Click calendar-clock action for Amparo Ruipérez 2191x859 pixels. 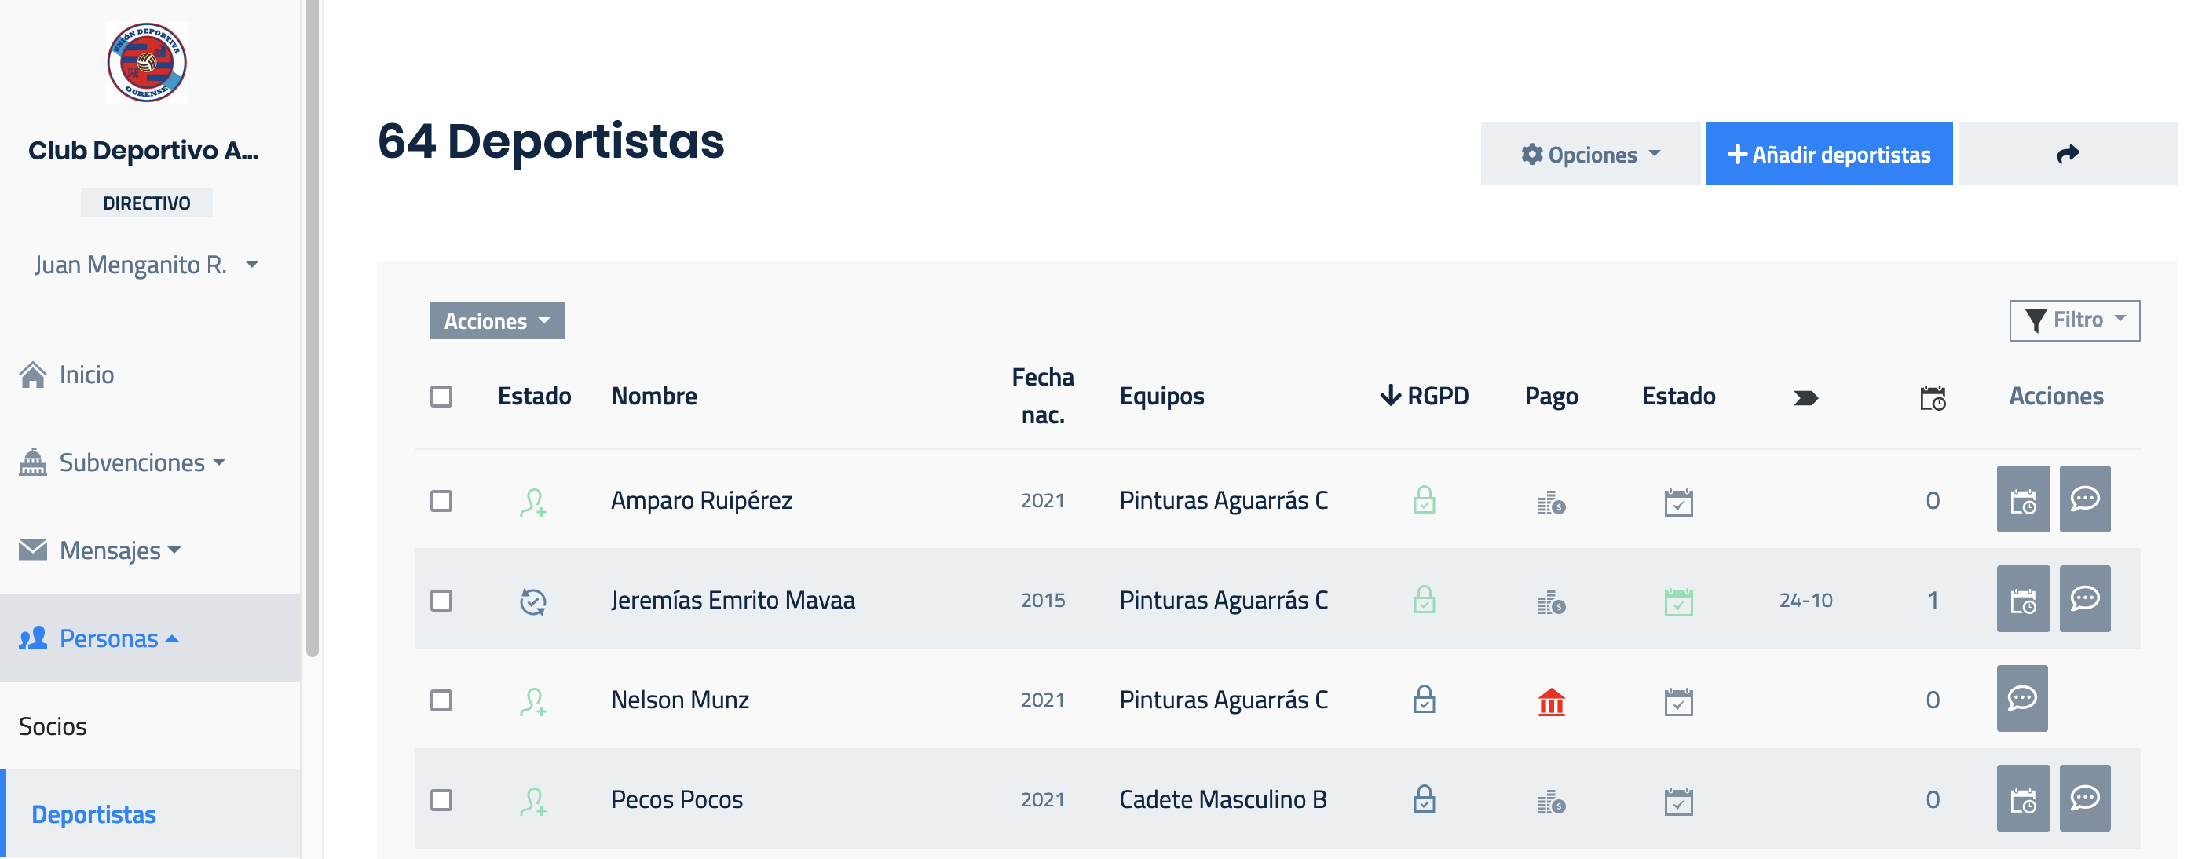2023,499
